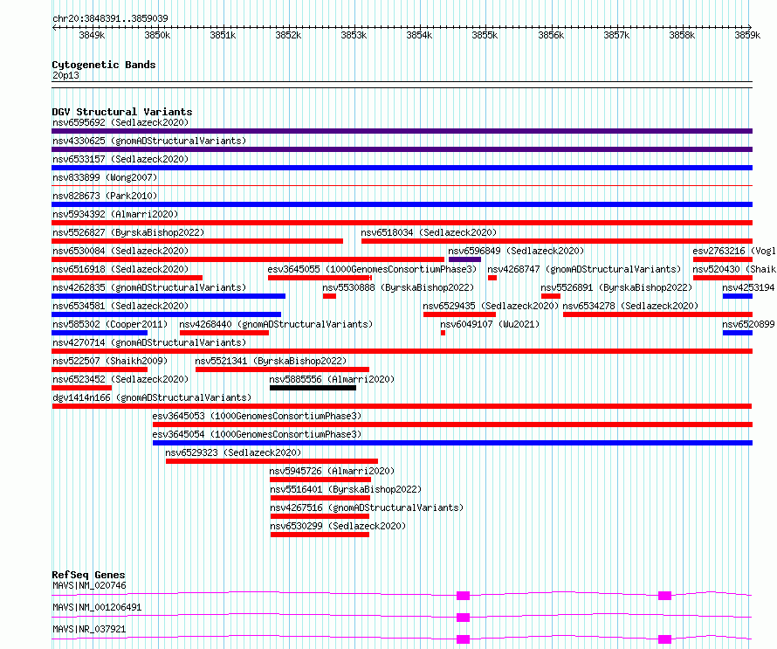Viewport: 777px width, 649px height.
Task: Click the 3852k ruler position
Action: [288, 35]
